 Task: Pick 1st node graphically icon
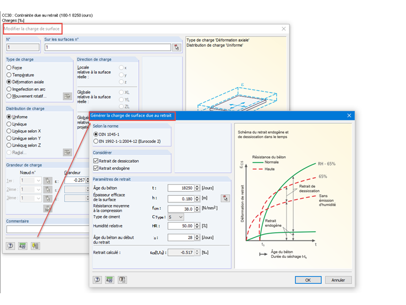pos(48,181)
